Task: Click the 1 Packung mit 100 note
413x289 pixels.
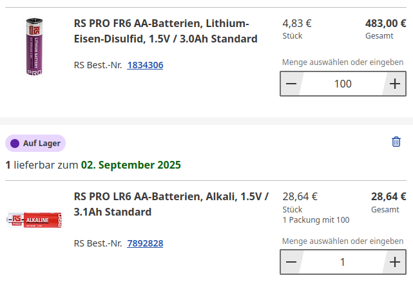Action: [316, 219]
